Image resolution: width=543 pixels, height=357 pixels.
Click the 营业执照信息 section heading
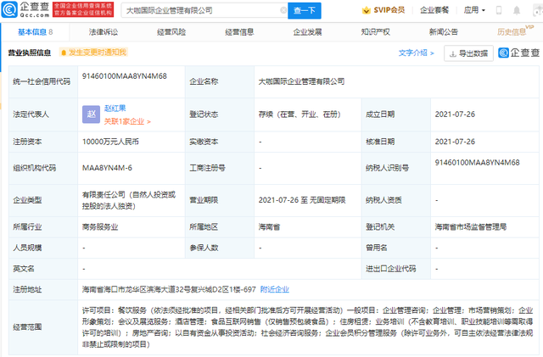(30, 53)
